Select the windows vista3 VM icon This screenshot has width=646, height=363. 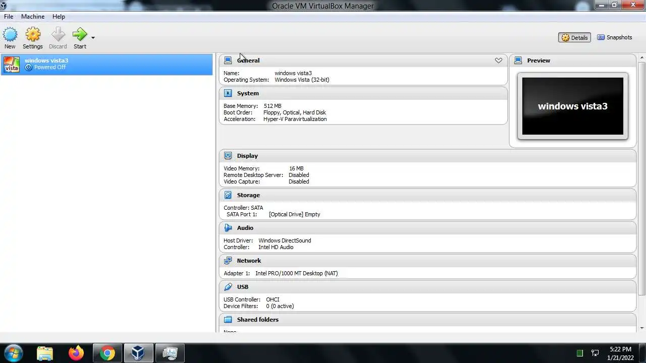point(12,65)
